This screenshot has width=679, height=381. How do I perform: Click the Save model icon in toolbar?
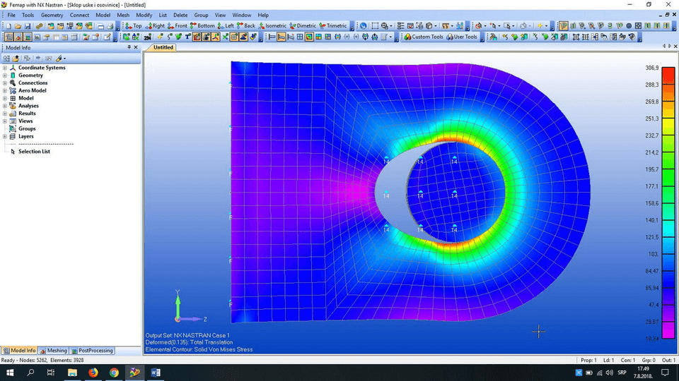[x=28, y=26]
